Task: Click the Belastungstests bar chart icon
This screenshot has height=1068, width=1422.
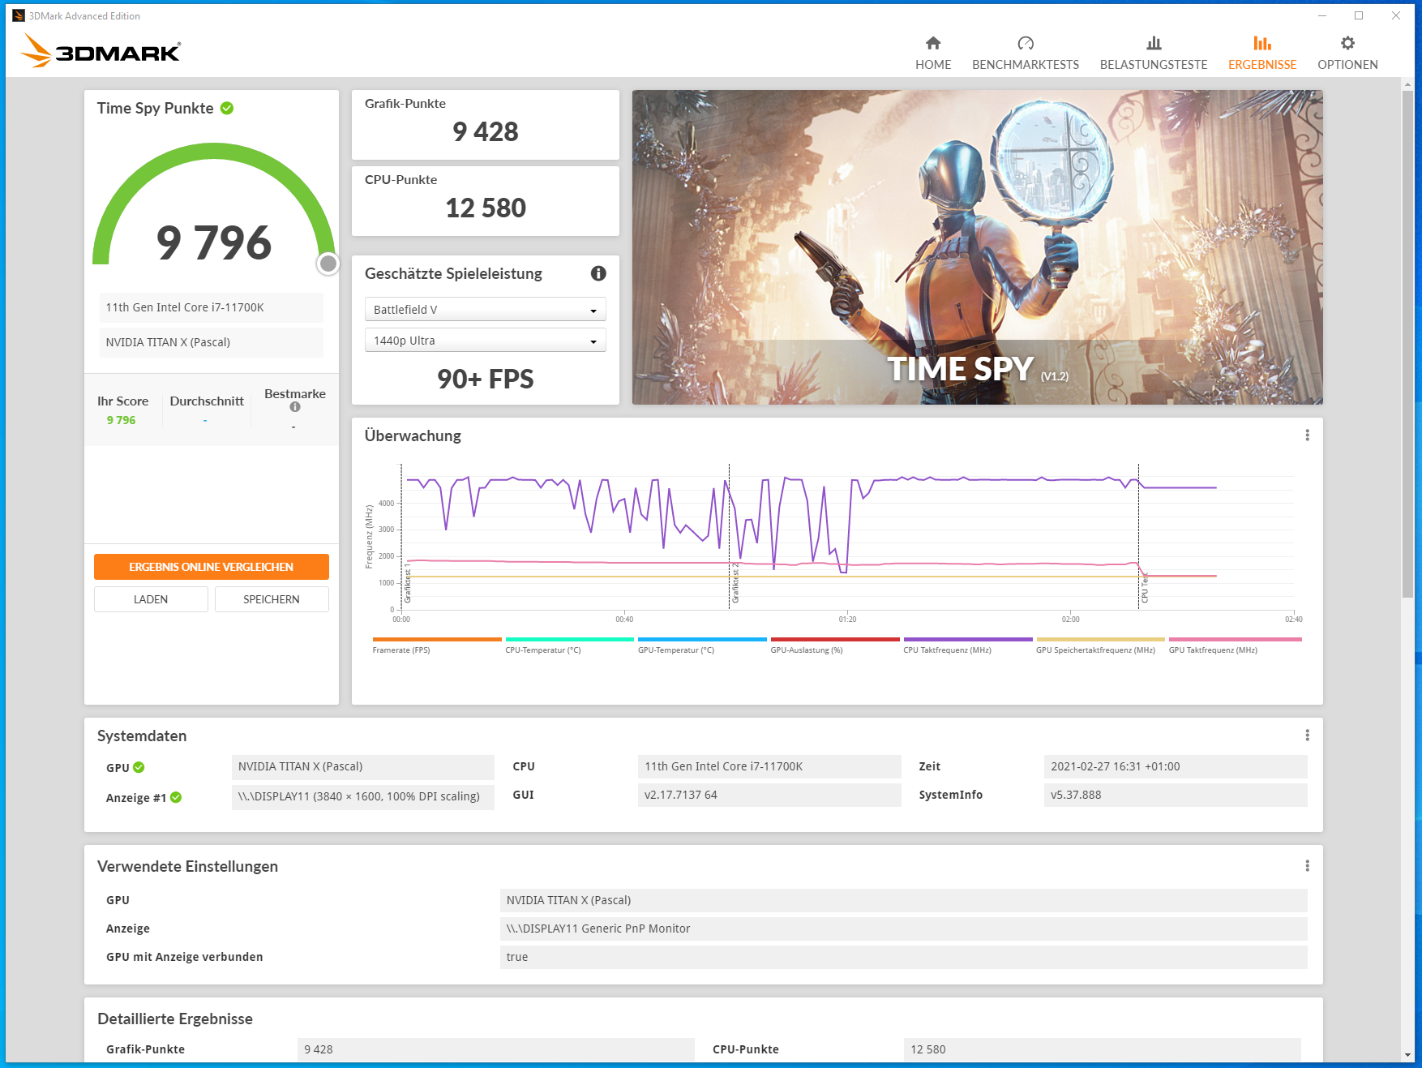Action: point(1154,43)
